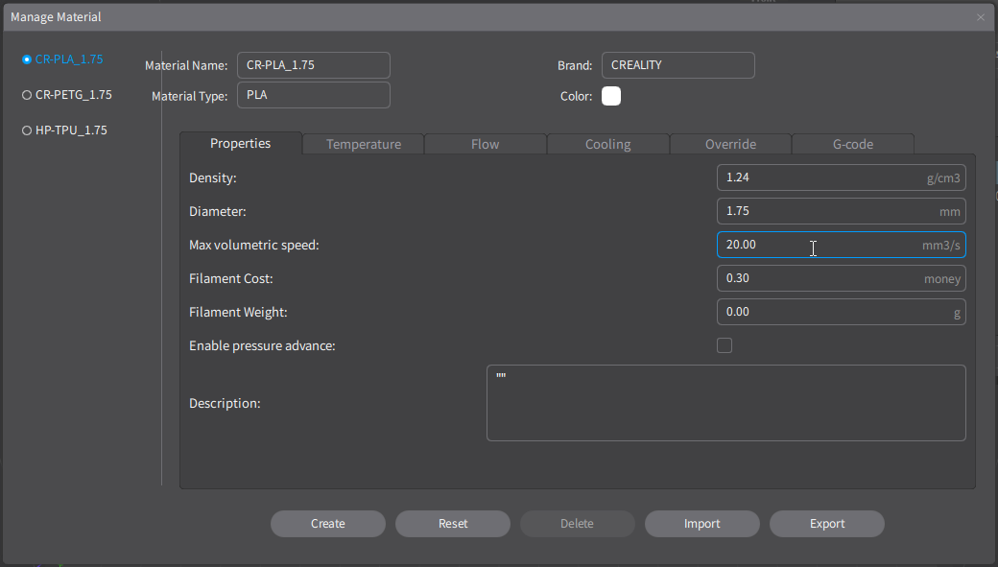Switch to the Override tab
Image resolution: width=998 pixels, height=567 pixels.
point(730,144)
